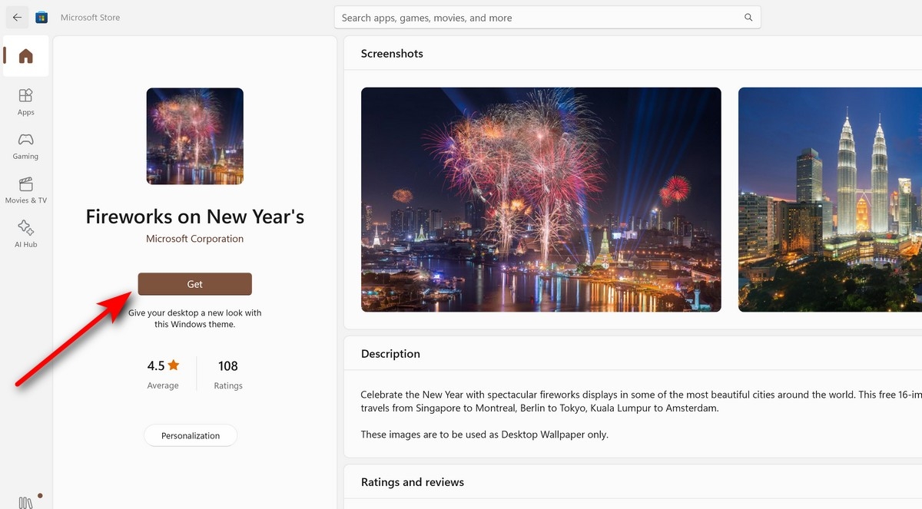Click the search magnifier icon
922x509 pixels.
point(748,18)
